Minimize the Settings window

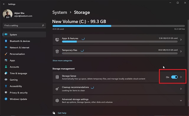coord(170,3)
